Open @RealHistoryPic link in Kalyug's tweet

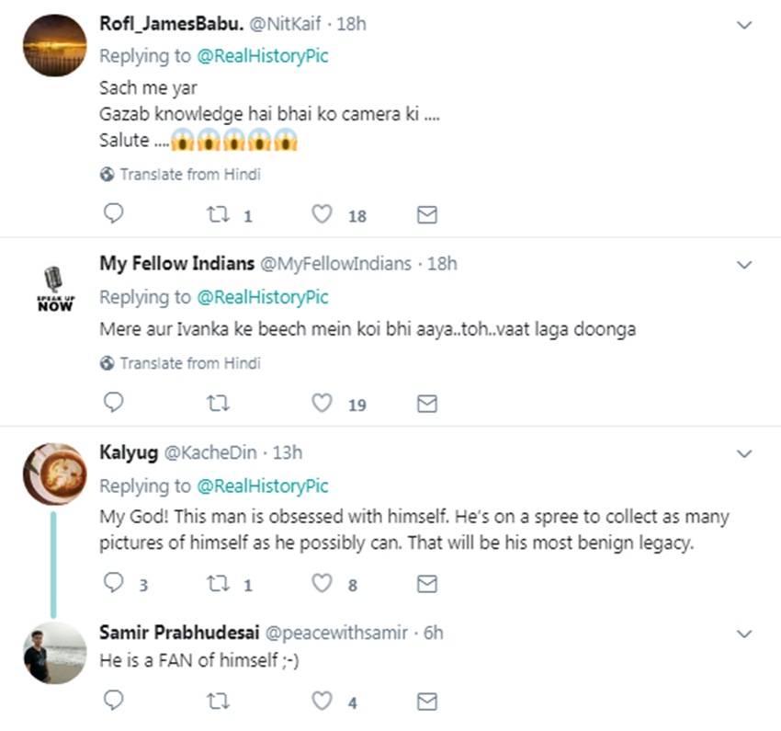click(x=262, y=485)
